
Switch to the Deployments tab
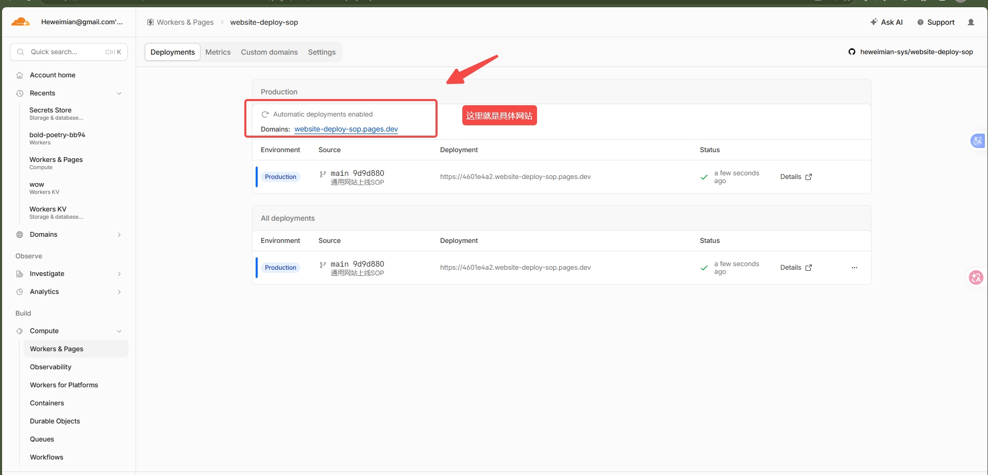pos(173,52)
